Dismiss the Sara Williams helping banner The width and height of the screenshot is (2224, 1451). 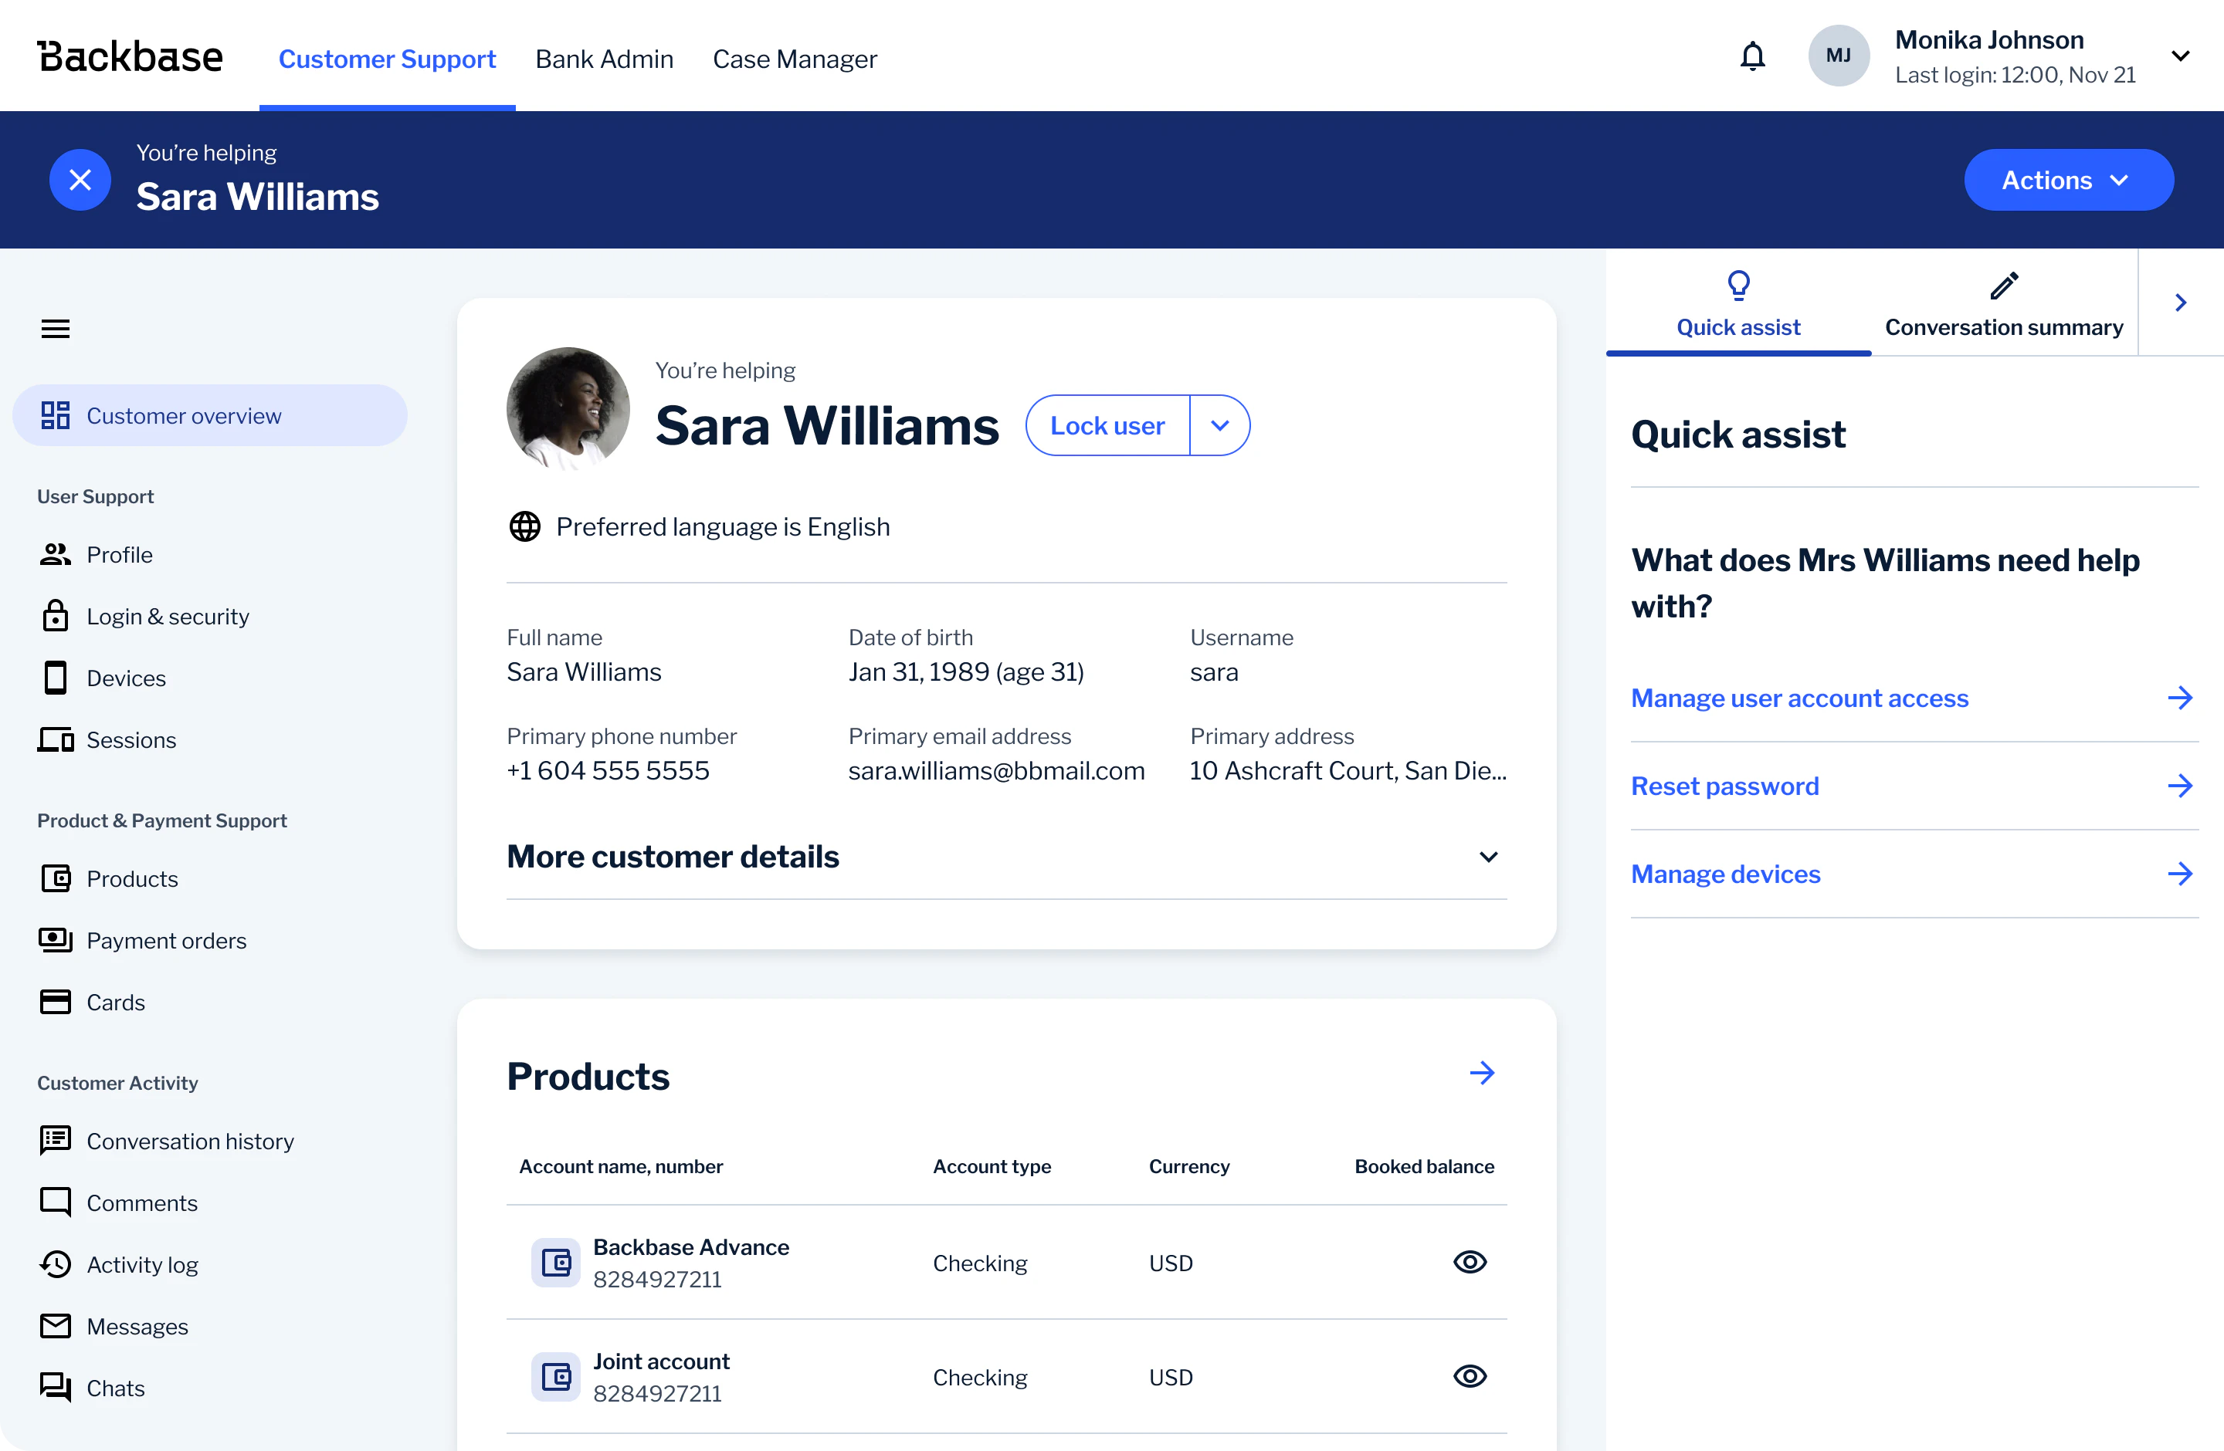coord(80,179)
